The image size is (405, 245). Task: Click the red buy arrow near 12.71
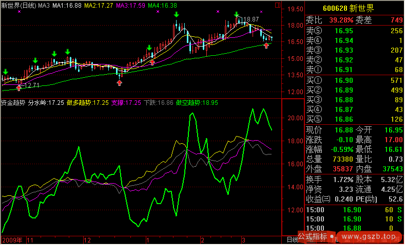click(x=20, y=87)
